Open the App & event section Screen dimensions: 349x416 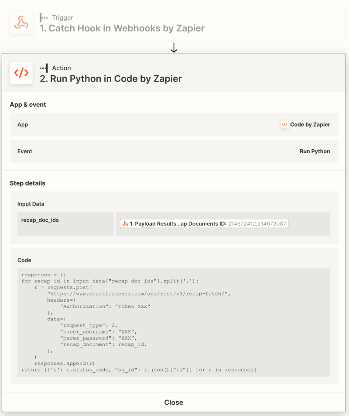(28, 104)
